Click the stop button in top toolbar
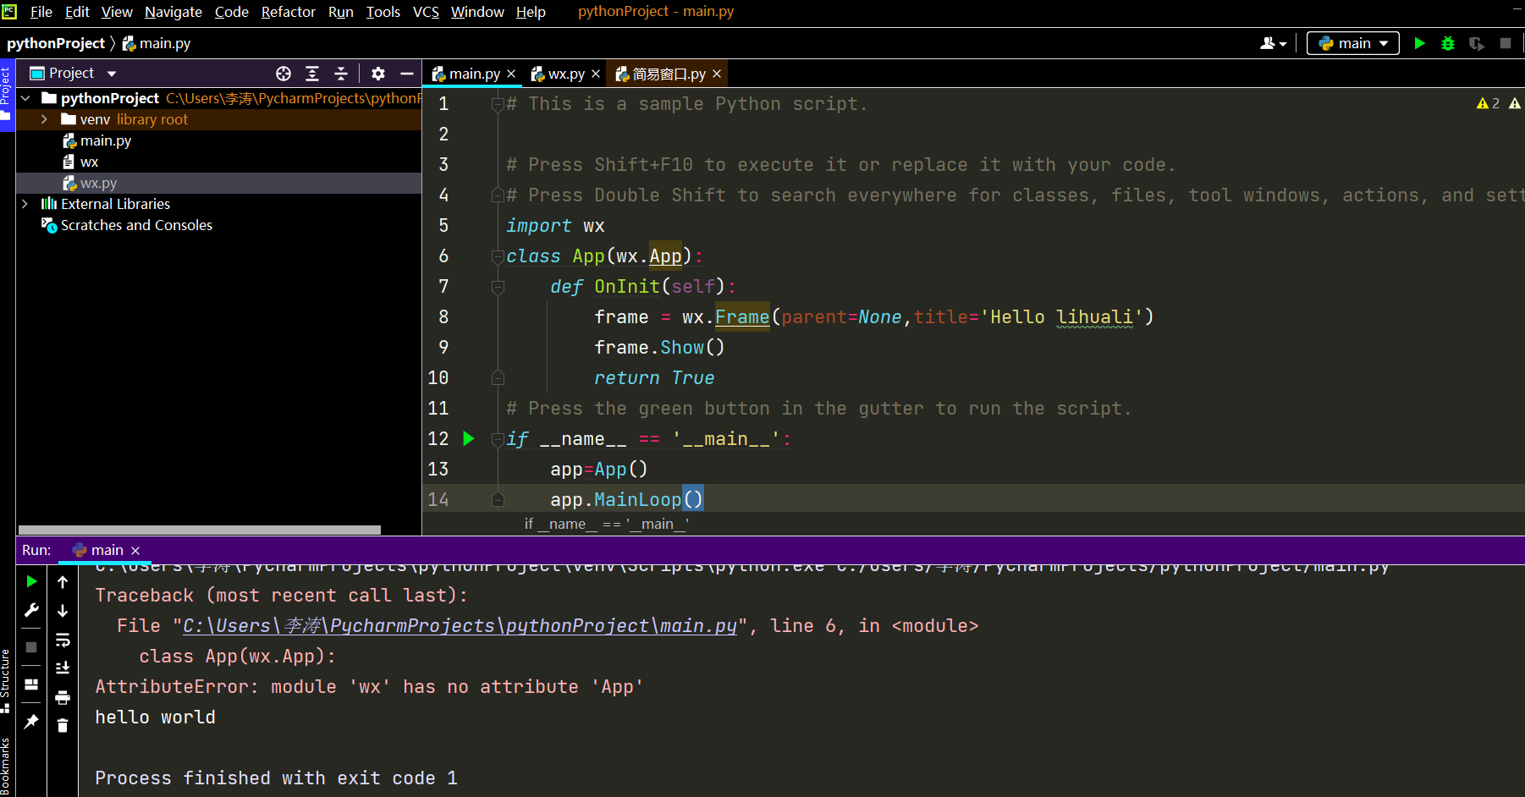 point(1505,43)
